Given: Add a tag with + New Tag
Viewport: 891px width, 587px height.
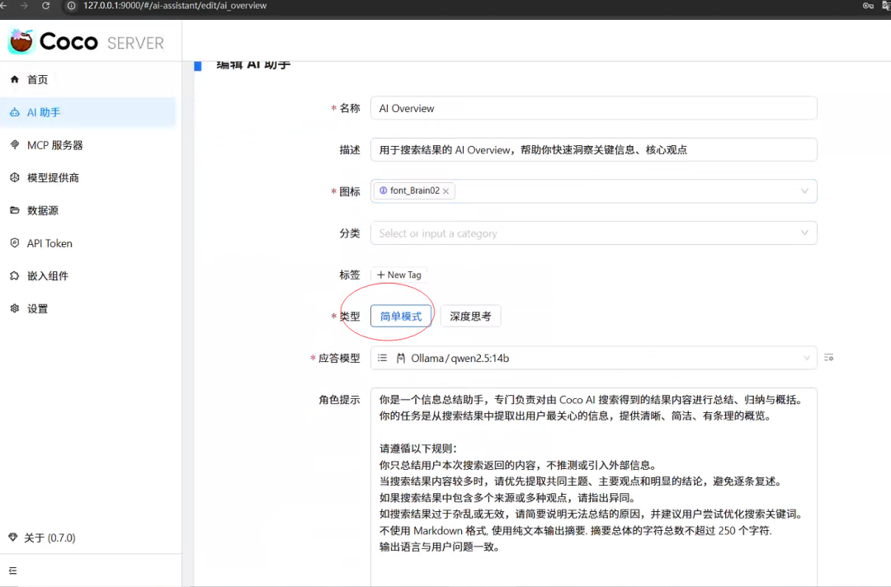Looking at the screenshot, I should point(399,275).
